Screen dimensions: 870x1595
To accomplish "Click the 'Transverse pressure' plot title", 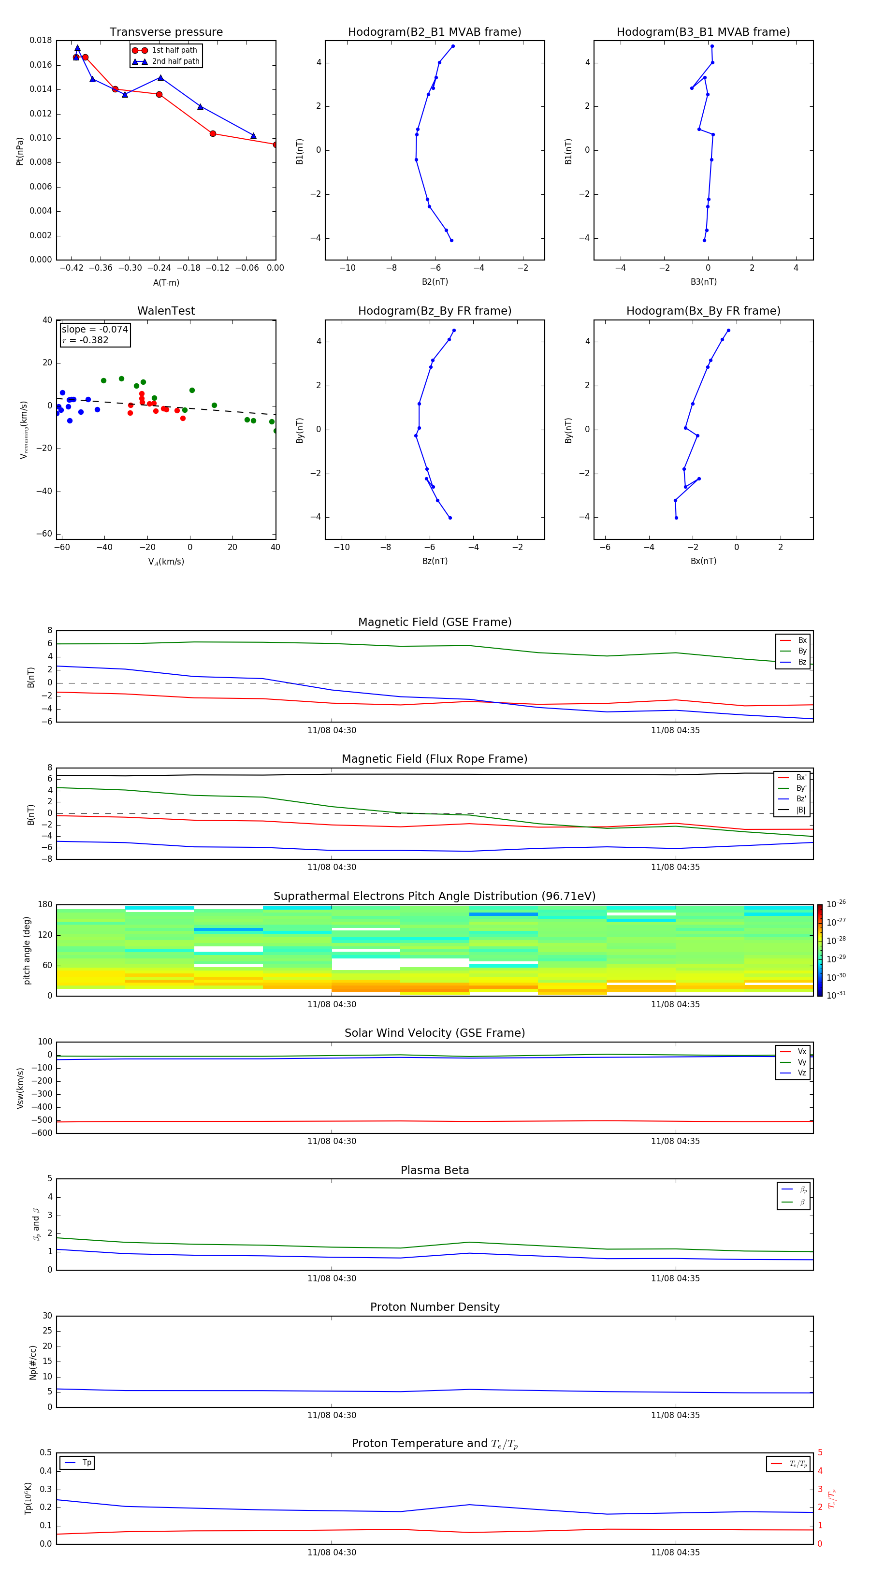I will [166, 32].
